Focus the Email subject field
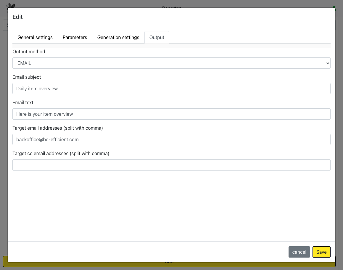The width and height of the screenshot is (343, 270). click(171, 89)
